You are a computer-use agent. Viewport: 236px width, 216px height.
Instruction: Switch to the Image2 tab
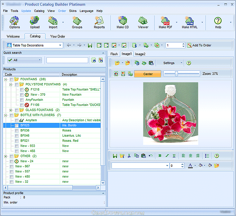click(x=140, y=54)
